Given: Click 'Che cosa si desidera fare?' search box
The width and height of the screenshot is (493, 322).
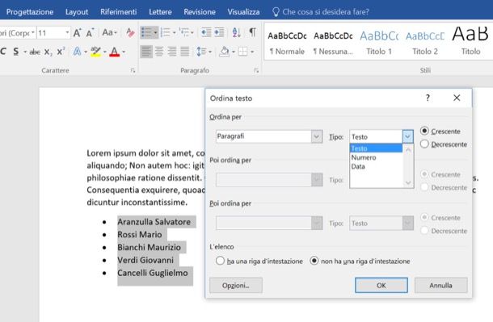Looking at the screenshot, I should click(321, 12).
